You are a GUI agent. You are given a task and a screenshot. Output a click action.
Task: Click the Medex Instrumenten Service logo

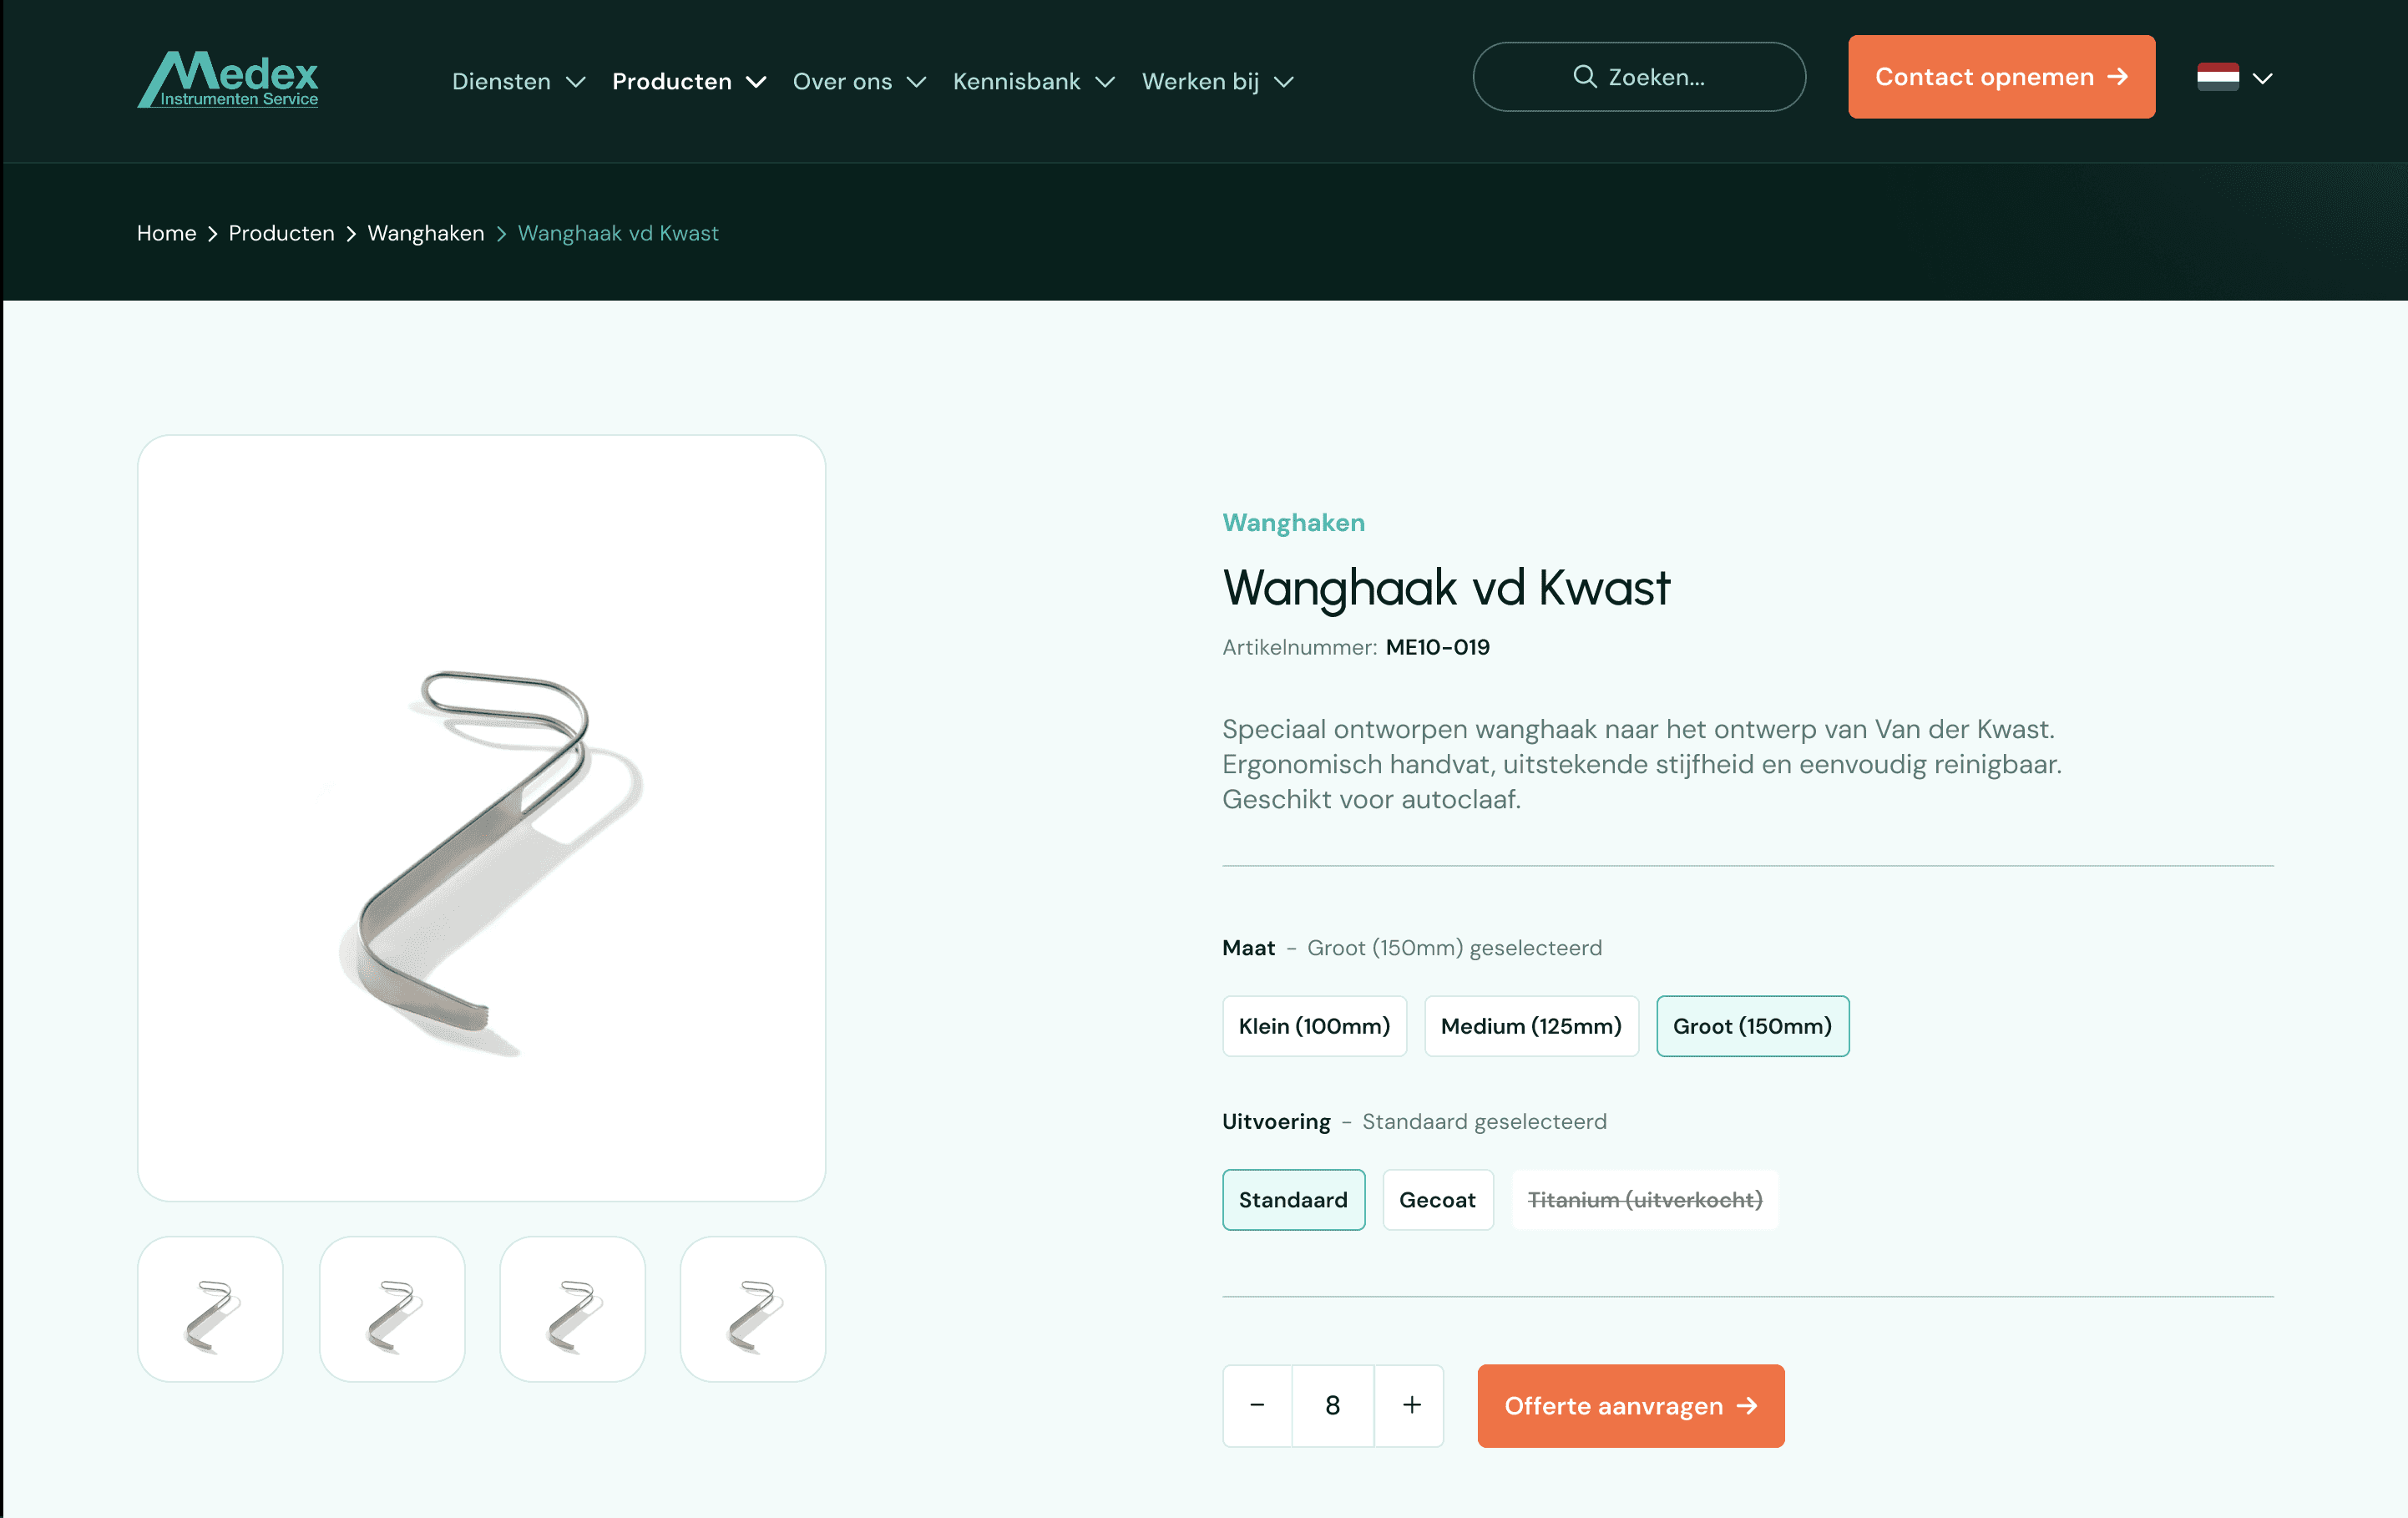pyautogui.click(x=227, y=79)
